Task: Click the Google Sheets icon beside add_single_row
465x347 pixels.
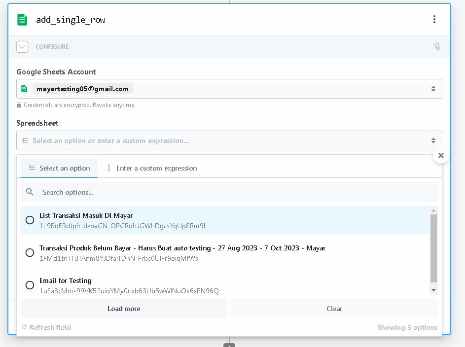Action: 22,20
